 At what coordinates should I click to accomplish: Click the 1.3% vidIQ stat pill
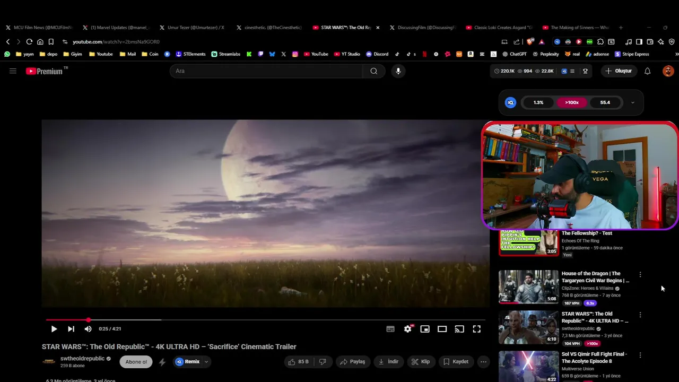[x=538, y=102]
